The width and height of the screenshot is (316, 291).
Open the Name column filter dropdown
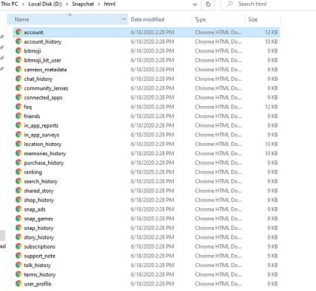125,20
